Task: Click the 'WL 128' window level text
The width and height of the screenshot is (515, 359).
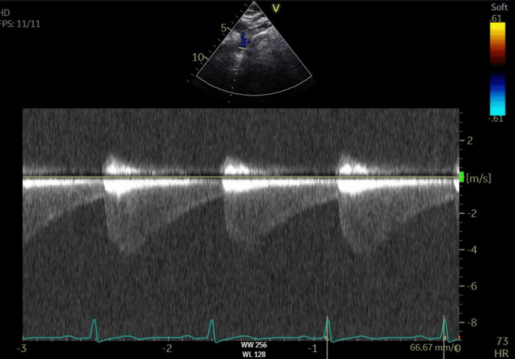Action: tap(254, 354)
